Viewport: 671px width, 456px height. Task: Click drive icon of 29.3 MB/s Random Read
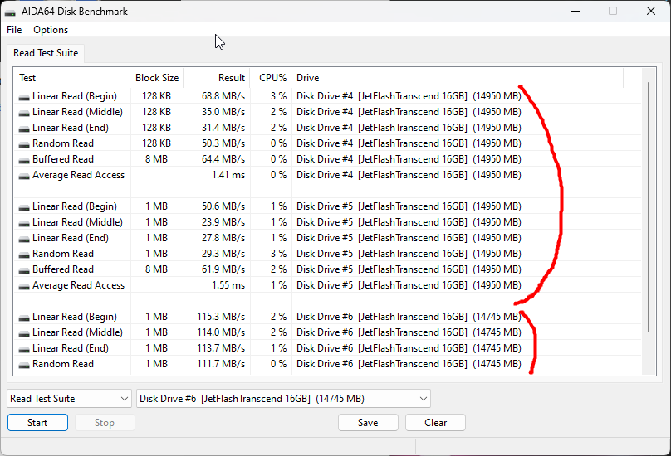point(24,255)
